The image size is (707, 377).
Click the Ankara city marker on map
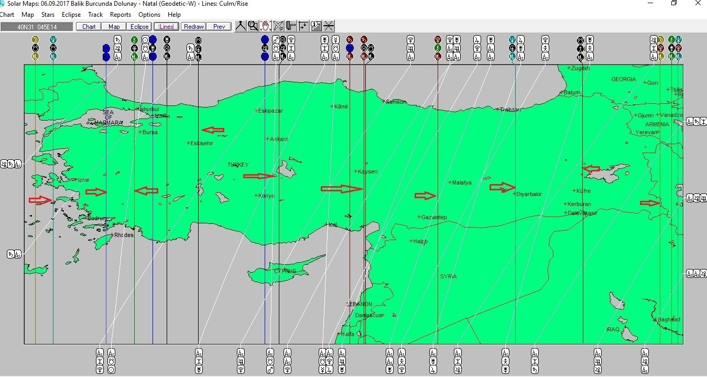(x=268, y=139)
